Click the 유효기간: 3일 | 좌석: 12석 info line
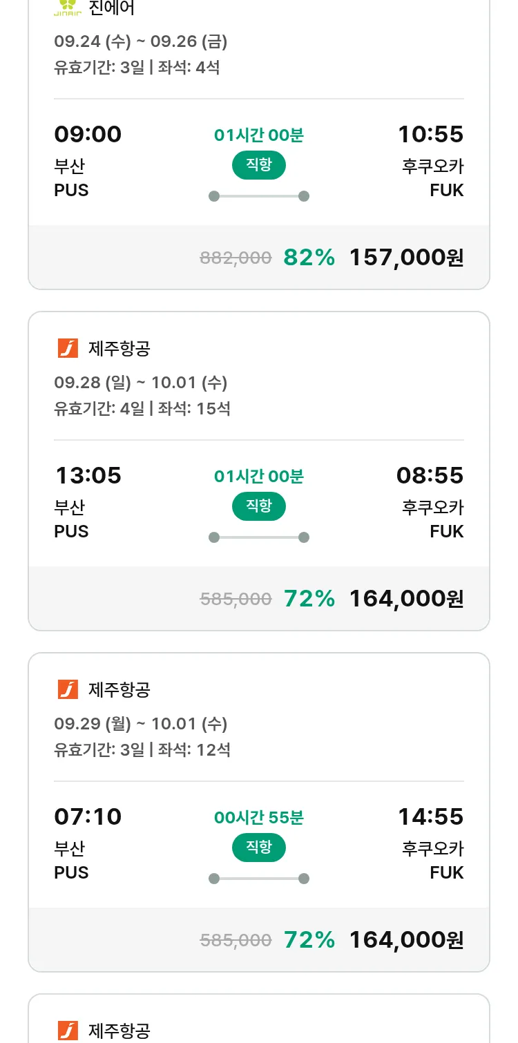 142,749
